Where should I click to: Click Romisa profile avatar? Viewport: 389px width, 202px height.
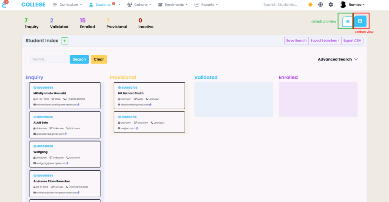[343, 5]
